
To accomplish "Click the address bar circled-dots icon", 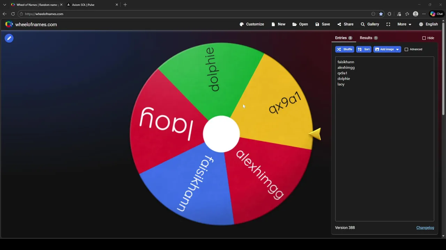I will click(x=373, y=14).
